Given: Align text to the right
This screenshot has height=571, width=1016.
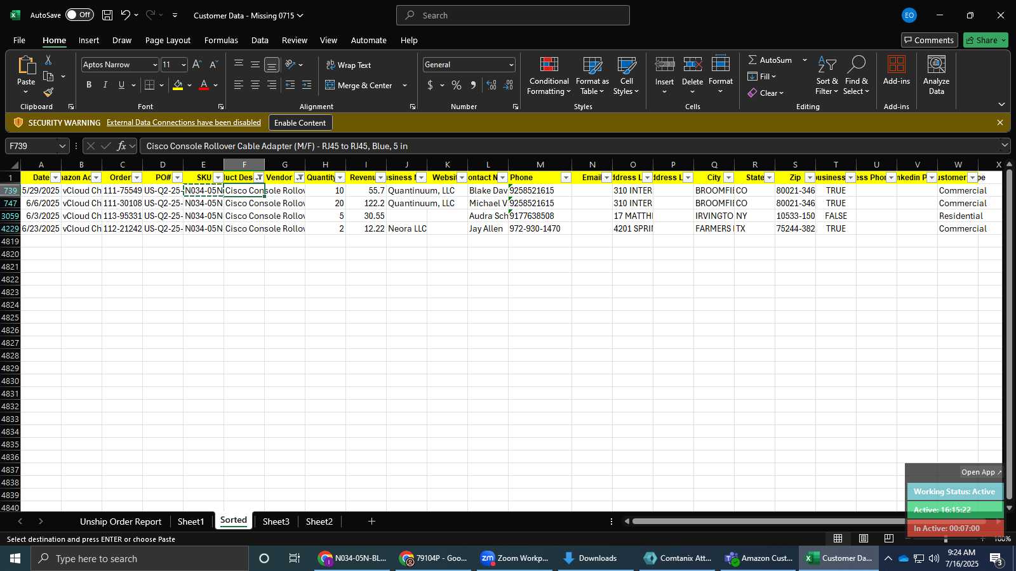Looking at the screenshot, I should coord(272,85).
